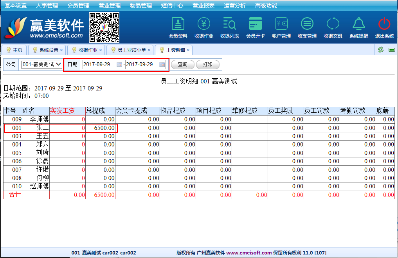Switch to the 员工业绩小单 tab
Image resolution: width=398 pixels, height=258 pixels.
tap(131, 50)
